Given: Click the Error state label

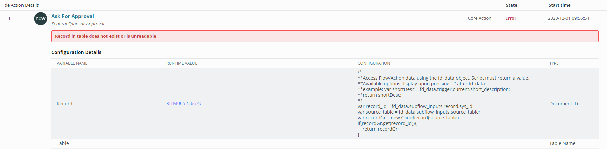Looking at the screenshot, I should click(x=511, y=18).
